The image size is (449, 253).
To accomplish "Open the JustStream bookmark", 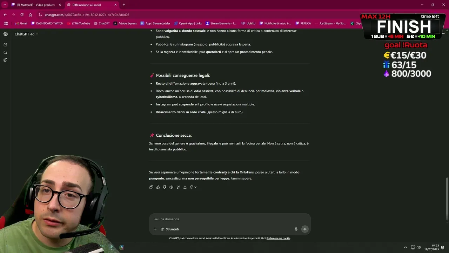I will 330,24.
